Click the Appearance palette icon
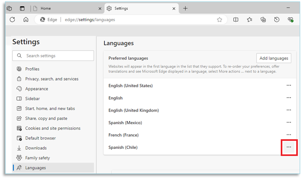302x179 pixels. (19, 89)
